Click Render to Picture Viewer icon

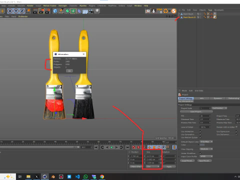[x=41, y=11]
